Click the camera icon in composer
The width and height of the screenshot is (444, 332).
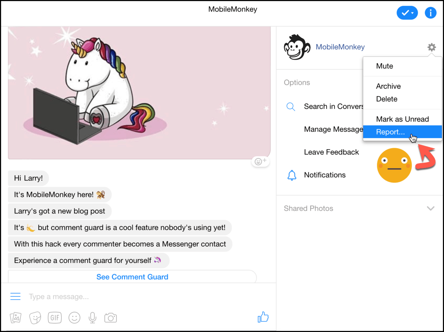point(111,318)
